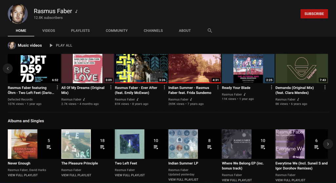
Task: Click 'Rasmus Faber - Ever After' video title
Action: 136,90
